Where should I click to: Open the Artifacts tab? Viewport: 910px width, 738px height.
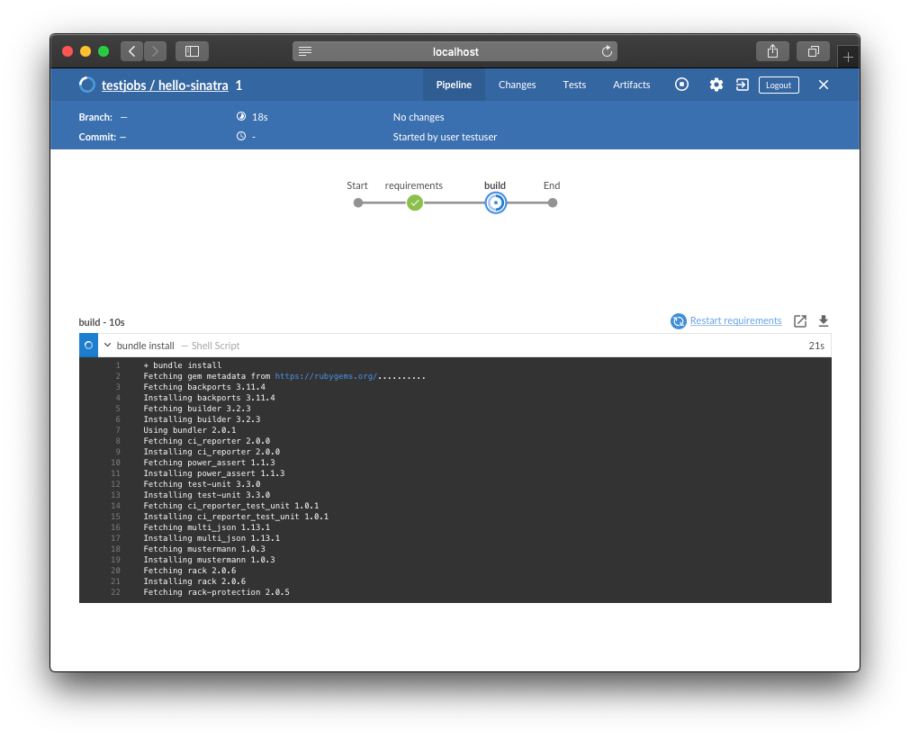coord(632,85)
